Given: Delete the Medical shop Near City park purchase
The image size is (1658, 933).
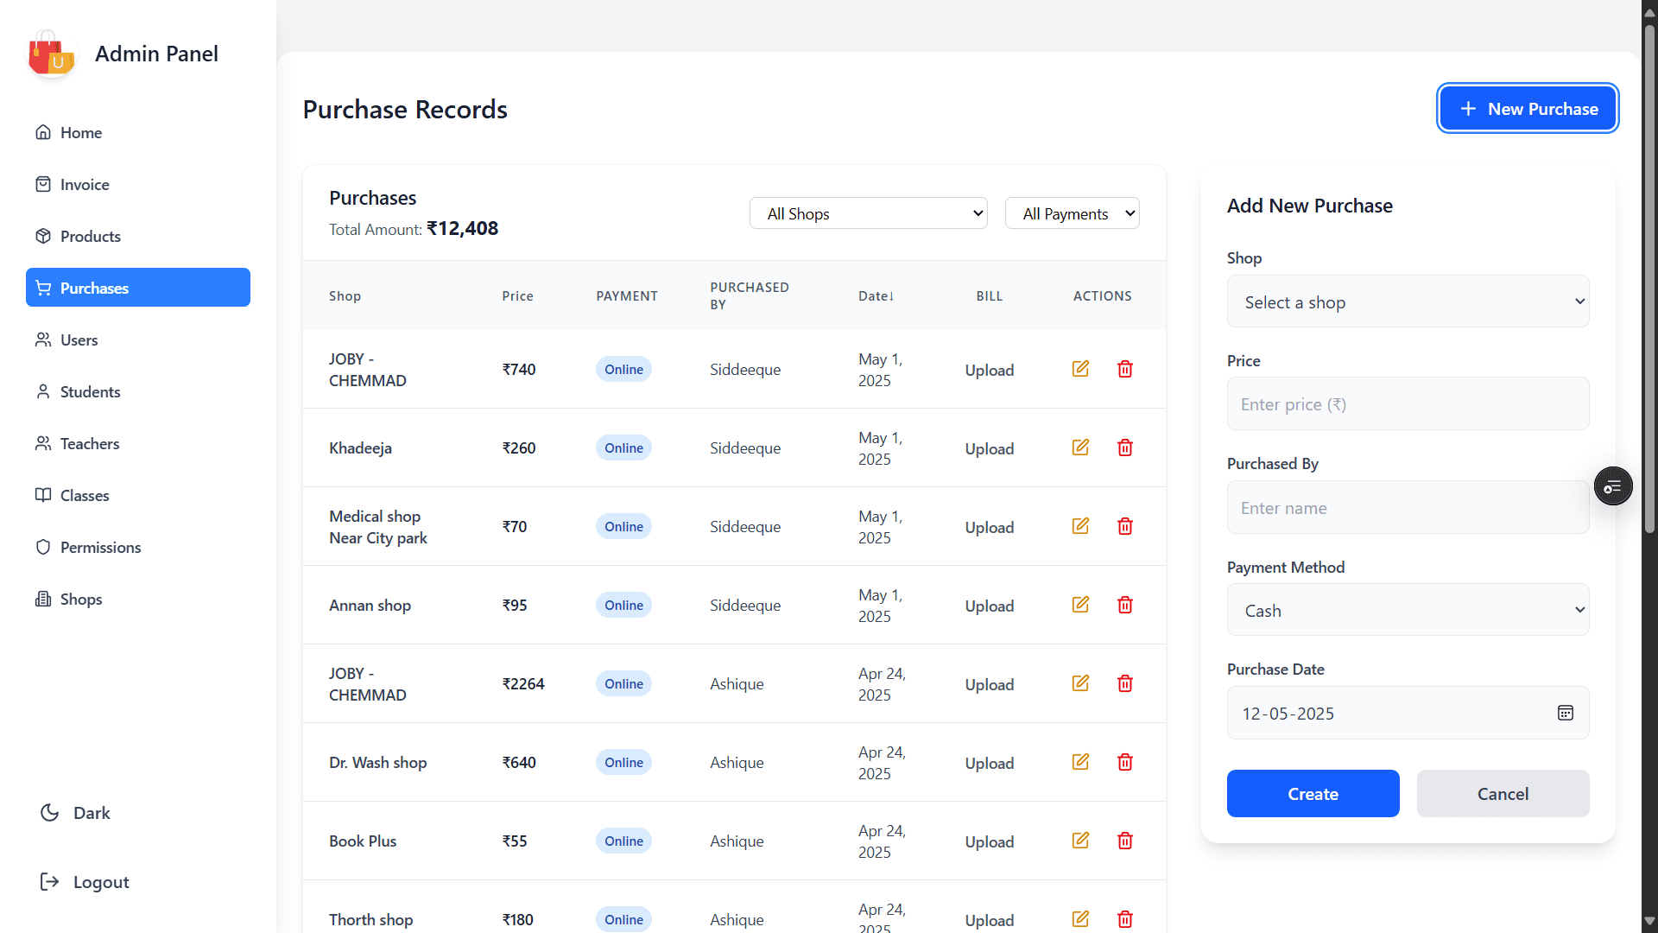Looking at the screenshot, I should pos(1125,526).
